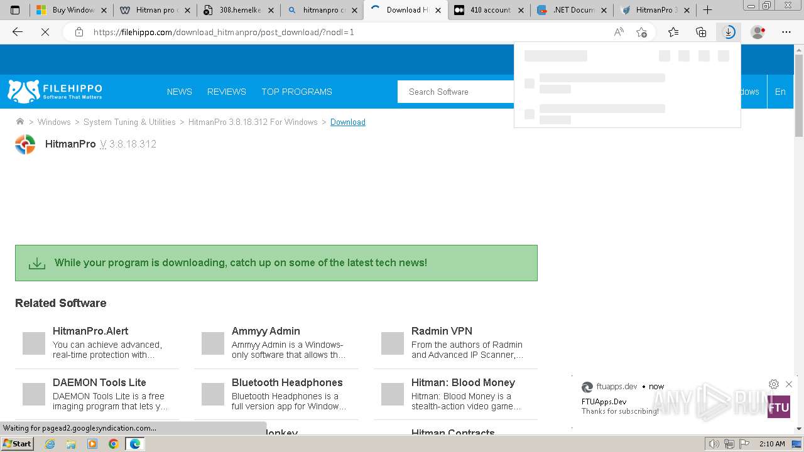The height and width of the screenshot is (452, 804).
Task: Click the tech news download banner
Action: coord(276,263)
